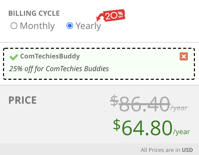Image resolution: width=199 pixels, height=155 pixels.
Task: Click the bold USD currency text
Action: [187, 150]
